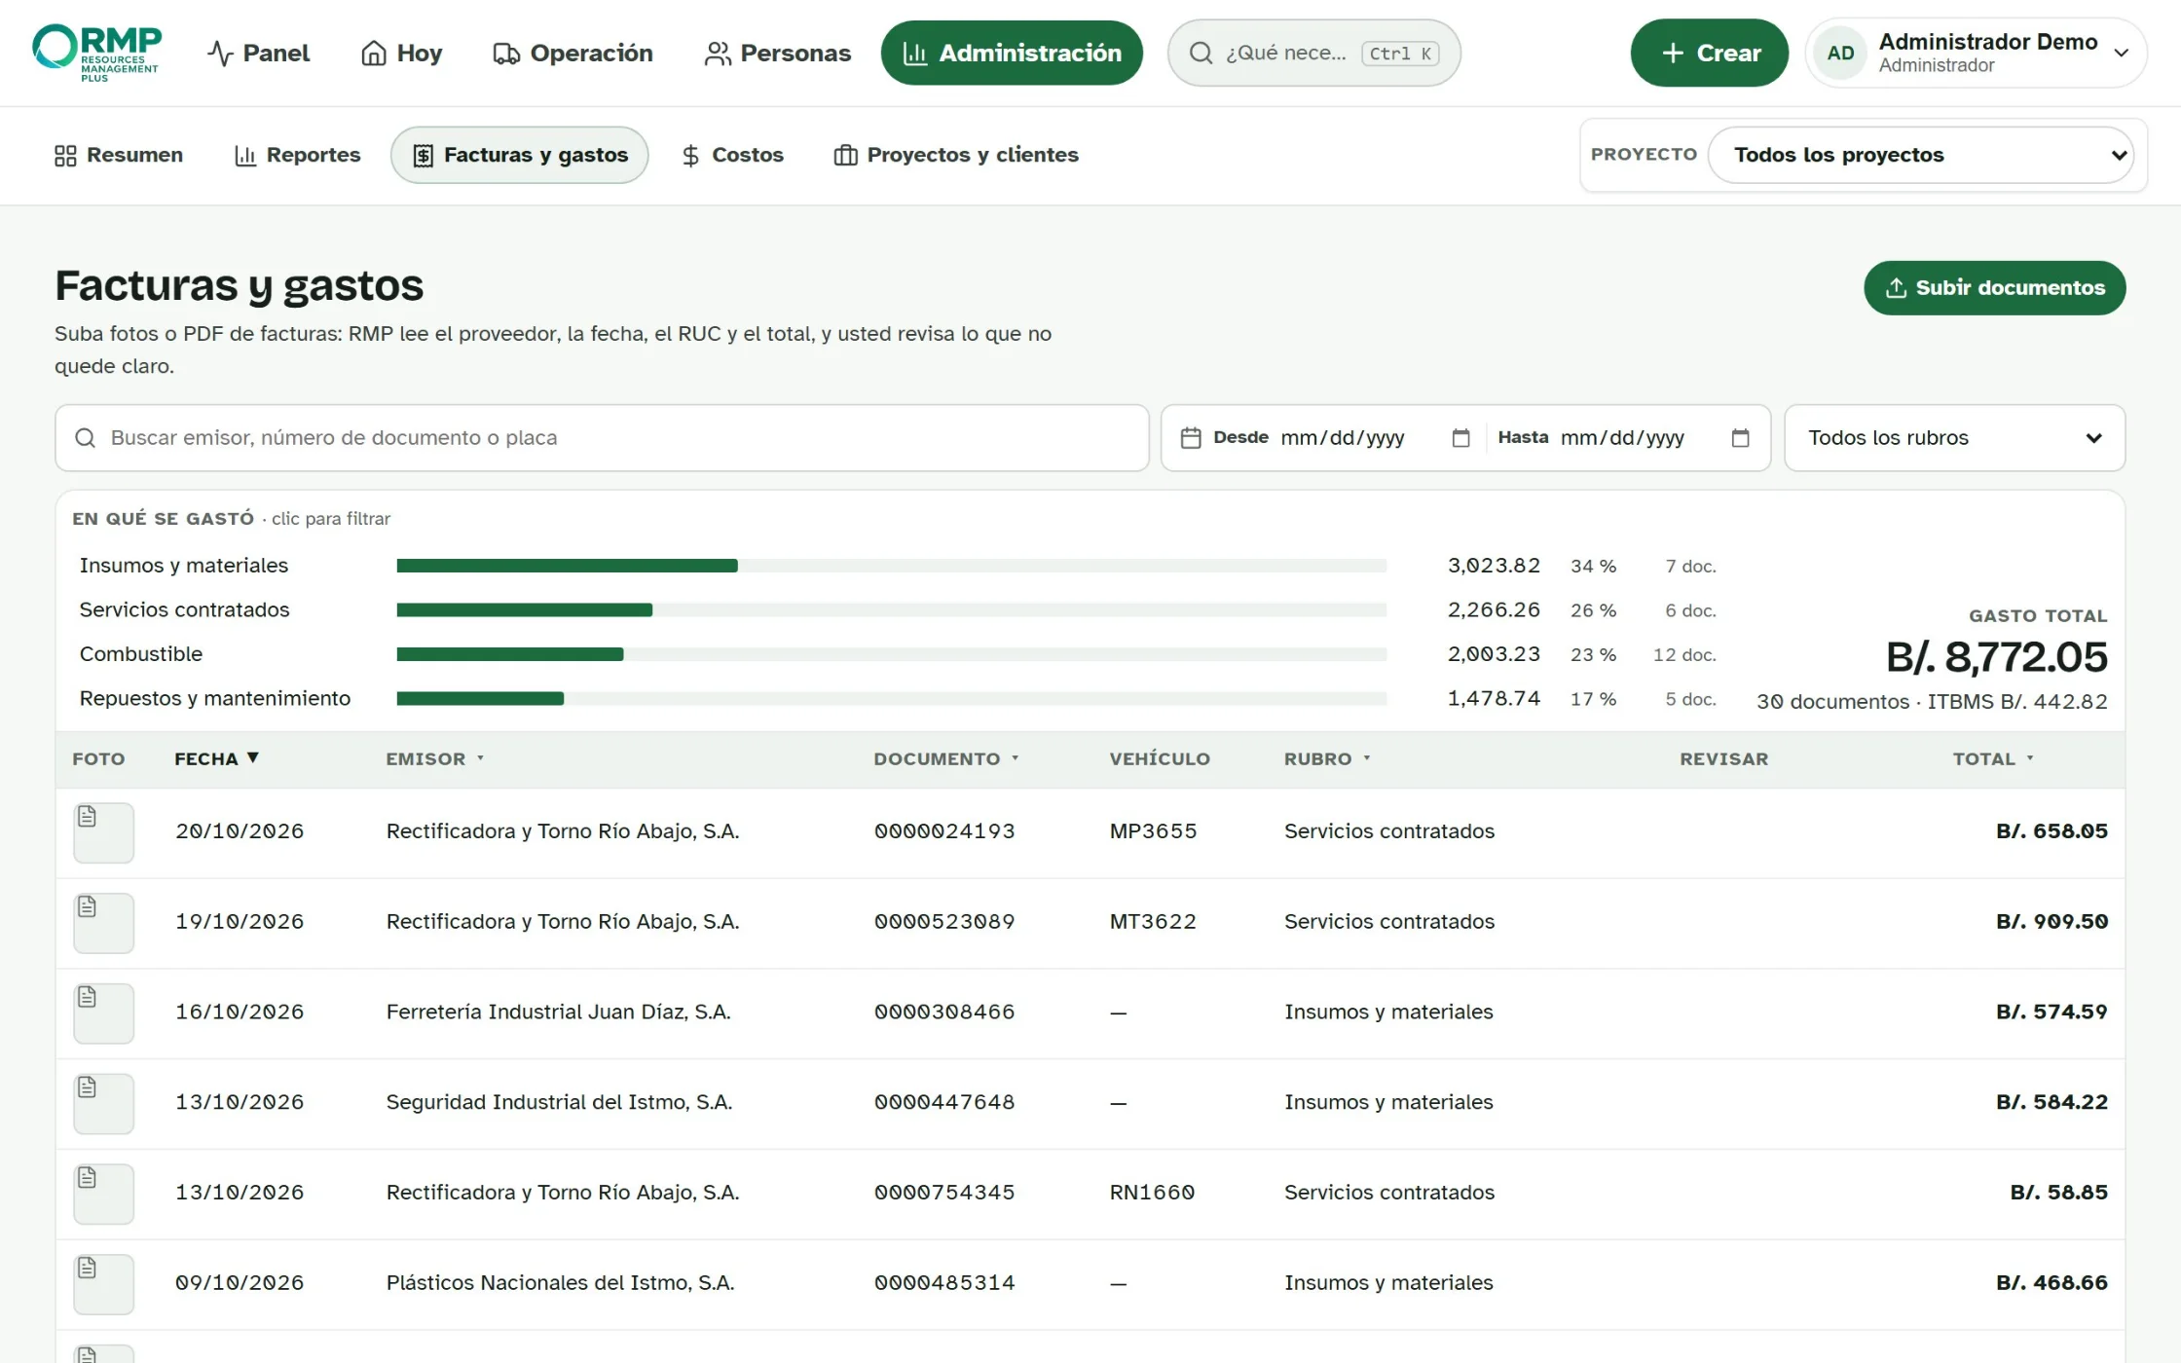Viewport: 2181px width, 1363px height.
Task: Click the Crear button
Action: point(1709,53)
